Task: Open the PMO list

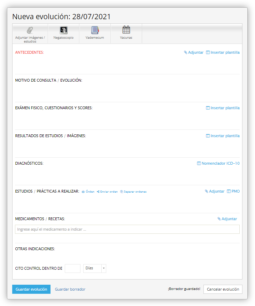Action: (x=233, y=191)
